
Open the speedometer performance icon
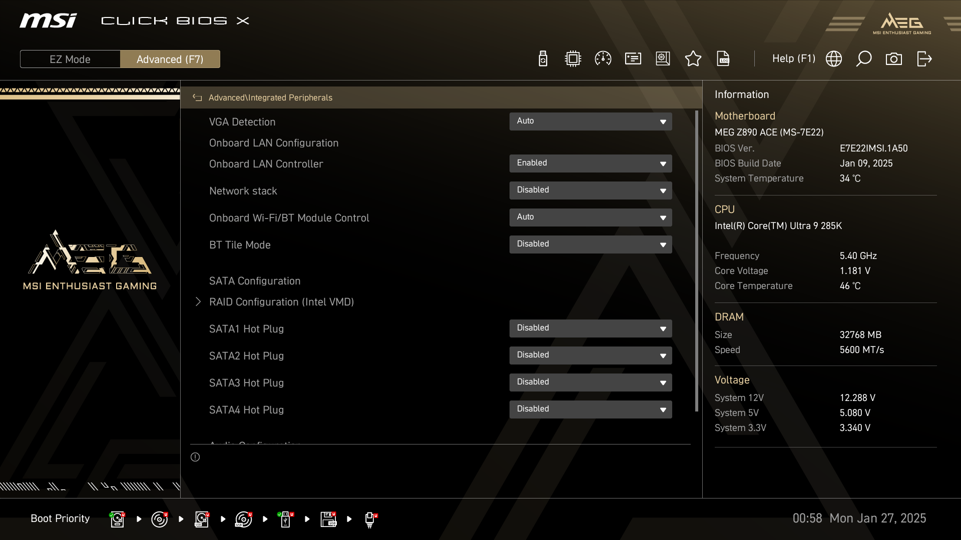[603, 59]
